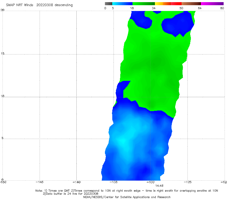The width and height of the screenshot is (227, 199).
Task: Click the gray segment of the color bar
Action: click(109, 4)
